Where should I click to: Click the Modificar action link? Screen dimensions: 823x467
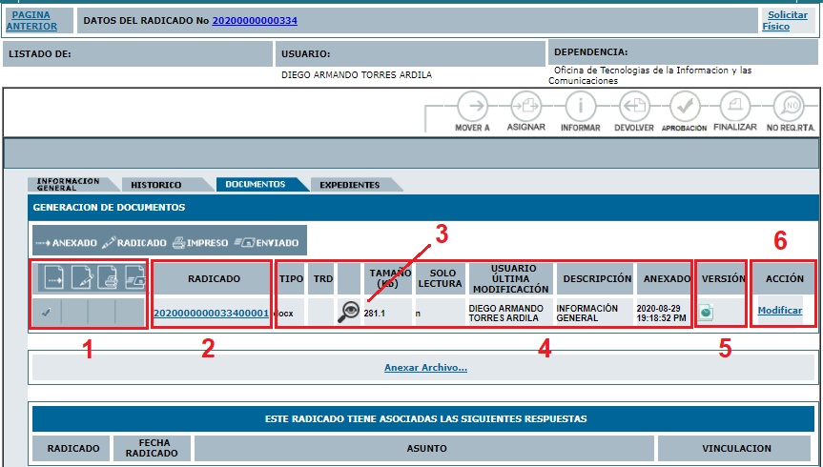(779, 311)
